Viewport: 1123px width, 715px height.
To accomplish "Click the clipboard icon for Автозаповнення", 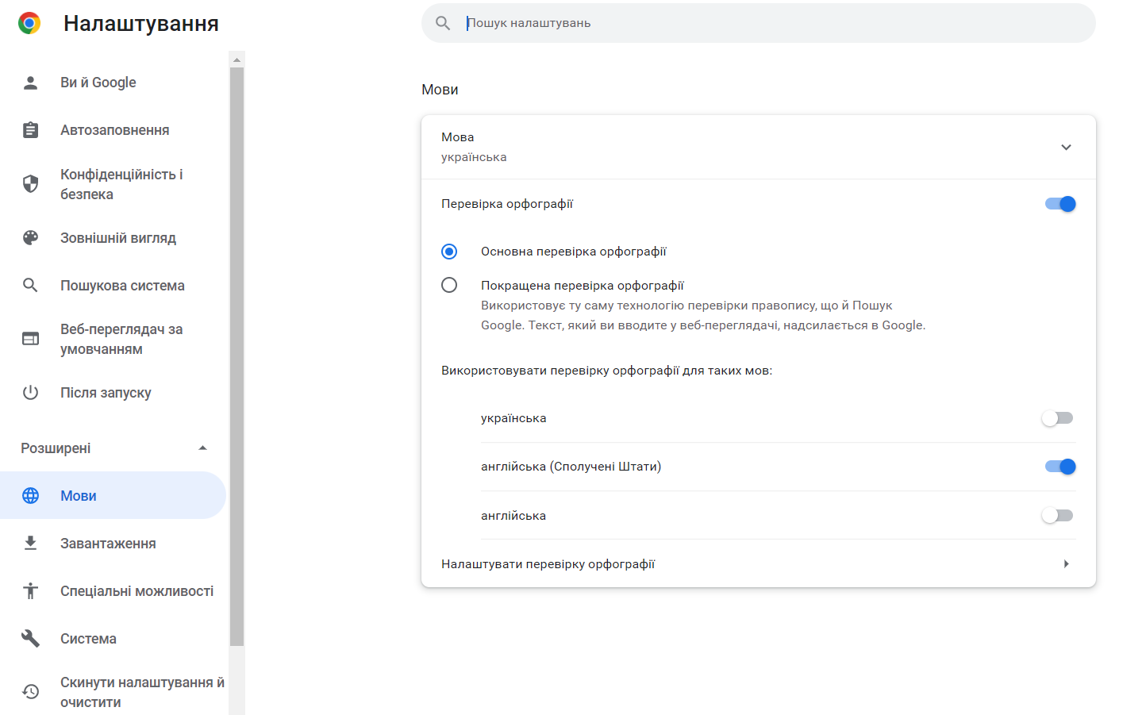I will pyautogui.click(x=30, y=130).
